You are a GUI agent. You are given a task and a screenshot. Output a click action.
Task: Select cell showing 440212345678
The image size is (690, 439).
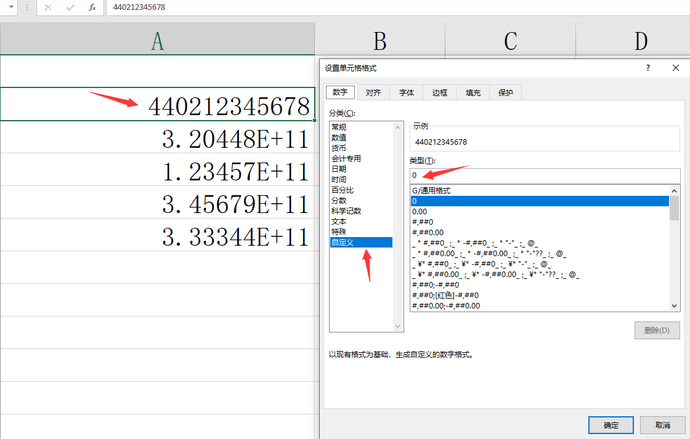[x=158, y=104]
